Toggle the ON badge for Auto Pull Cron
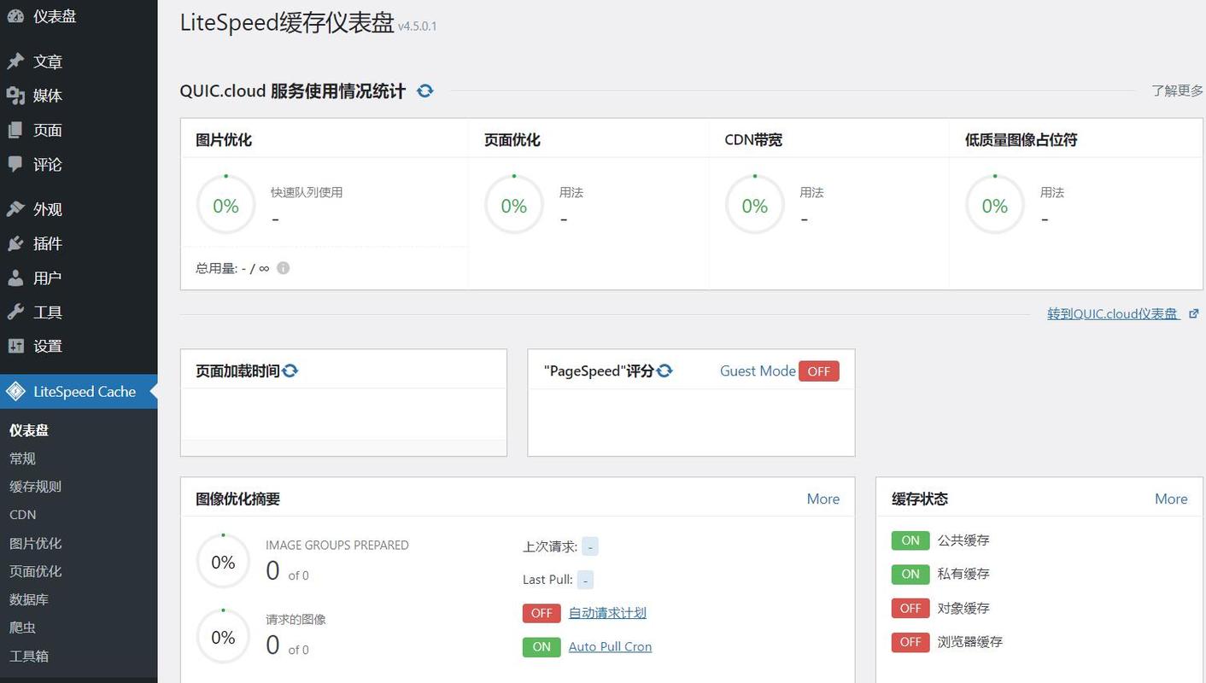 (x=542, y=647)
